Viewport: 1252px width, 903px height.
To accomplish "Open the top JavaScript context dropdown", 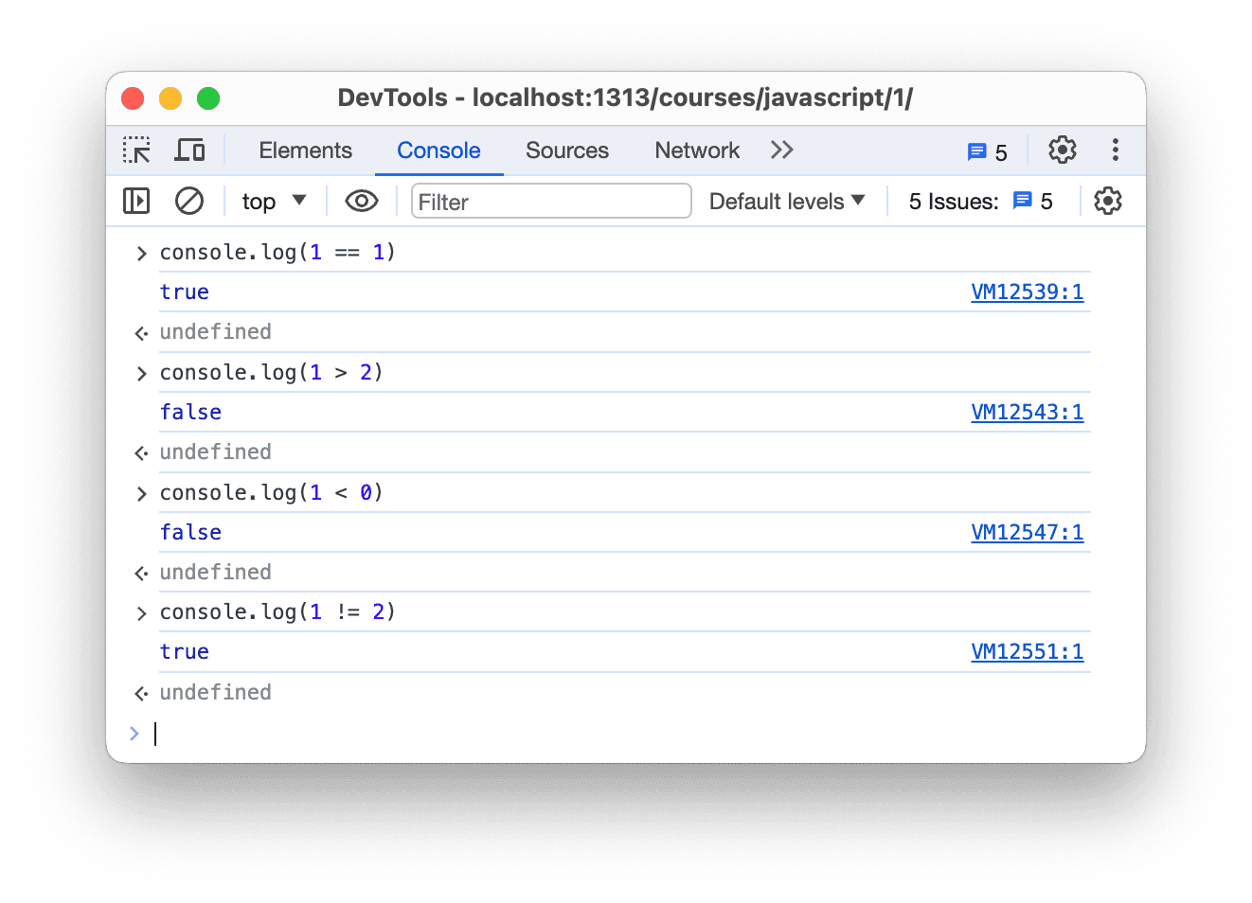I will 274,201.
